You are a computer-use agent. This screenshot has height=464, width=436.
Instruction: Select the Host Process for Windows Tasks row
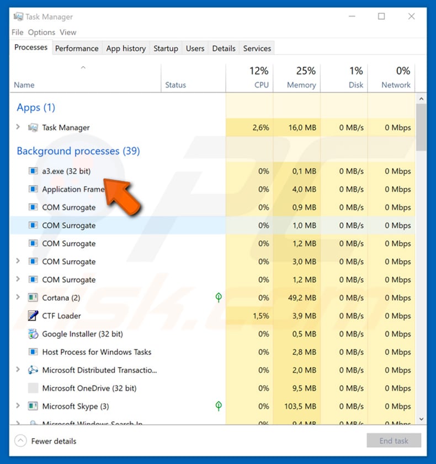pyautogui.click(x=212, y=352)
